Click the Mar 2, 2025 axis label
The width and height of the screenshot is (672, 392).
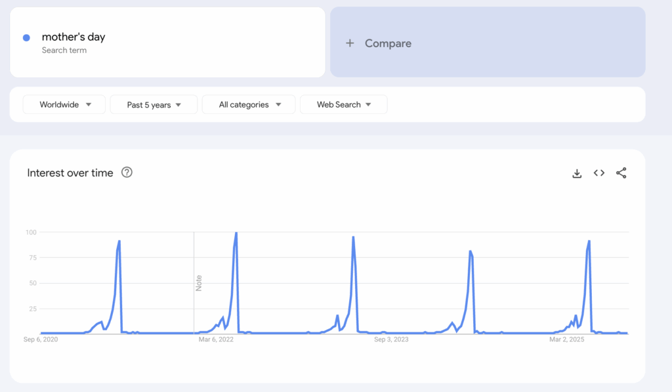click(x=567, y=340)
